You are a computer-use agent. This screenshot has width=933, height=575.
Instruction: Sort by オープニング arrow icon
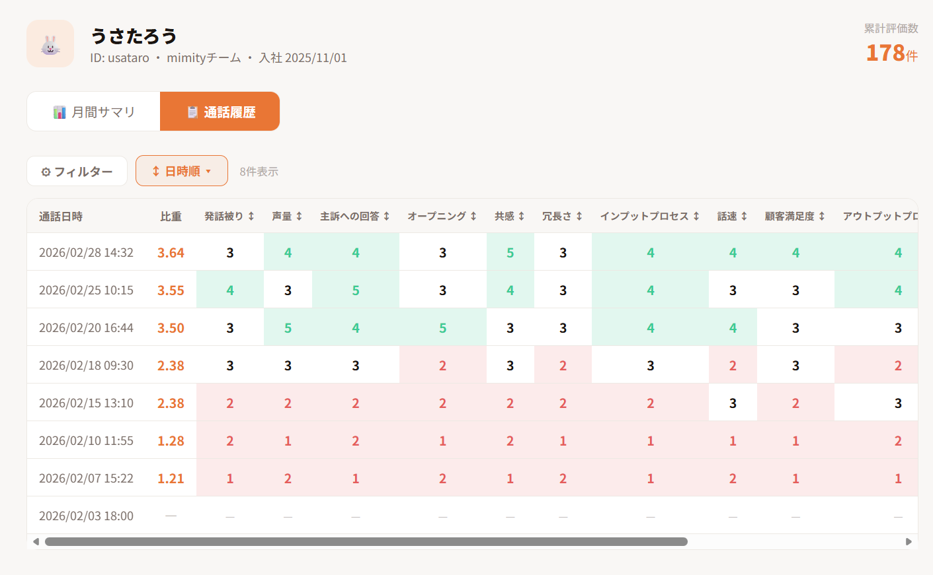473,217
